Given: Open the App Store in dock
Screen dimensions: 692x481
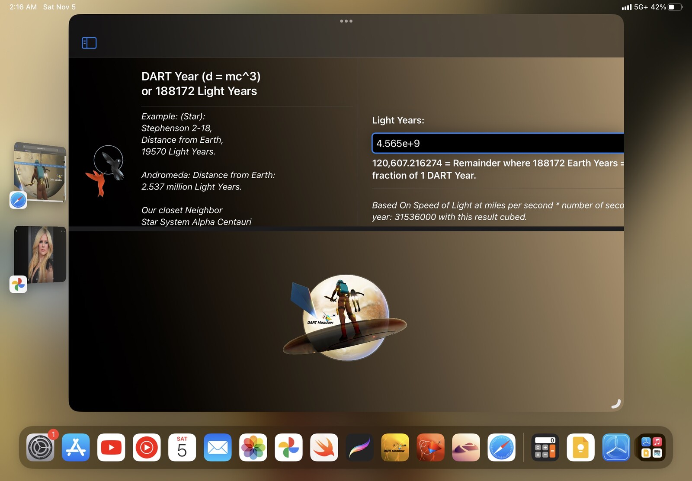Looking at the screenshot, I should [76, 447].
